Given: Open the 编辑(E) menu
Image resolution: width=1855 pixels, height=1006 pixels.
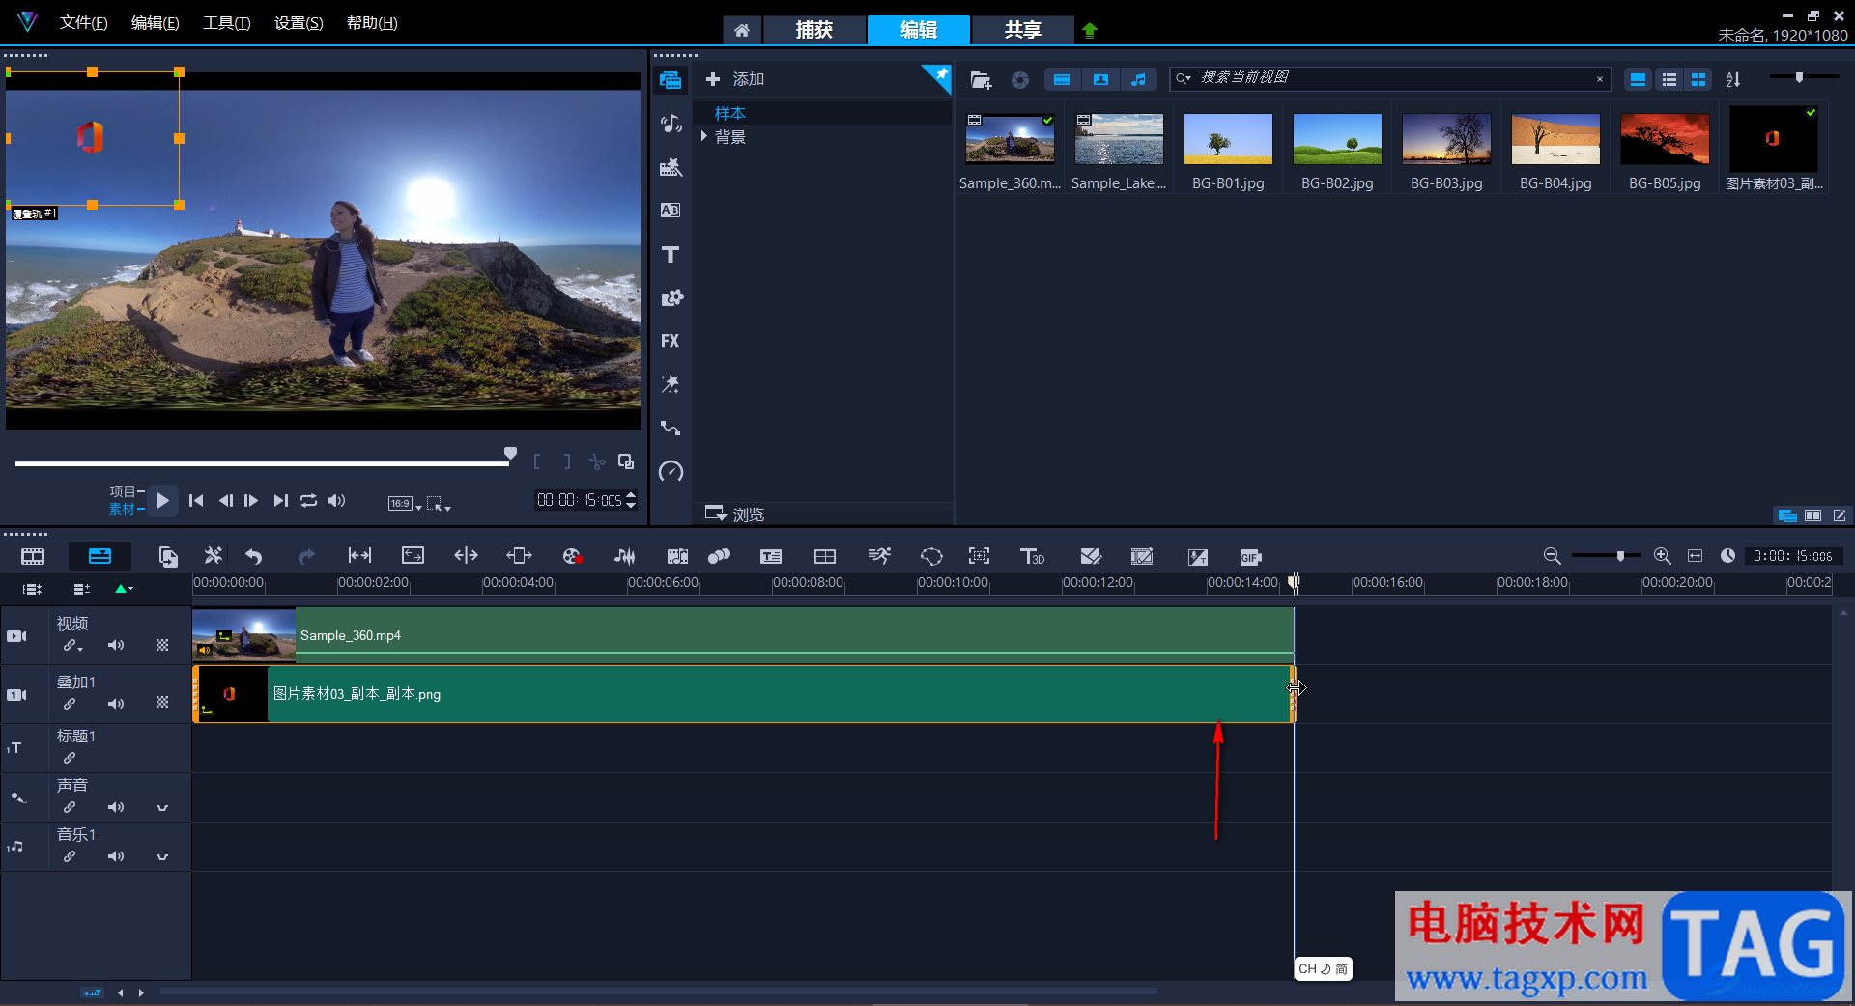Looking at the screenshot, I should (155, 22).
